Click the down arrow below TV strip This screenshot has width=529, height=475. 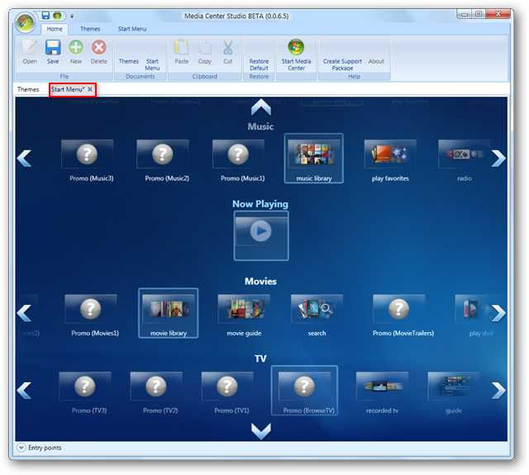261,431
